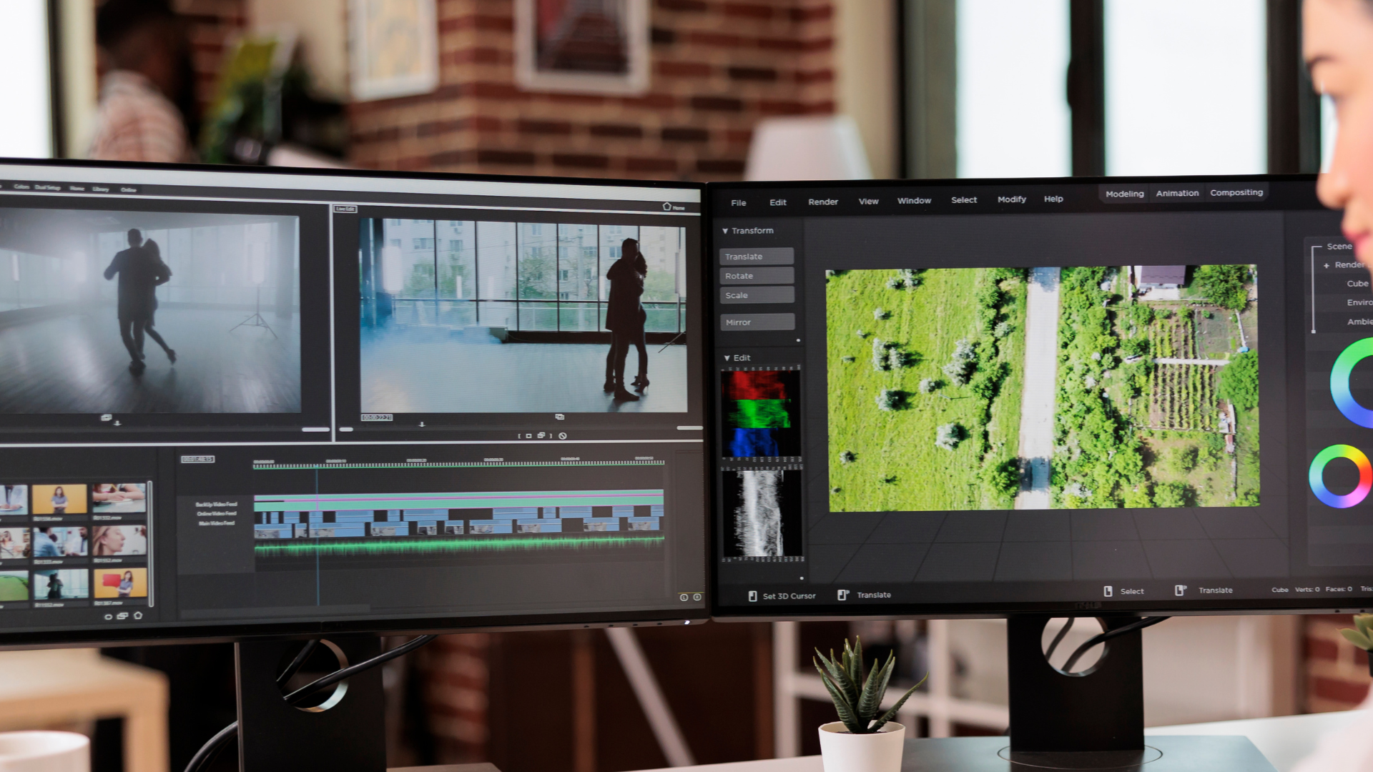Click the Home pentagon icon in the right preview

[666, 207]
